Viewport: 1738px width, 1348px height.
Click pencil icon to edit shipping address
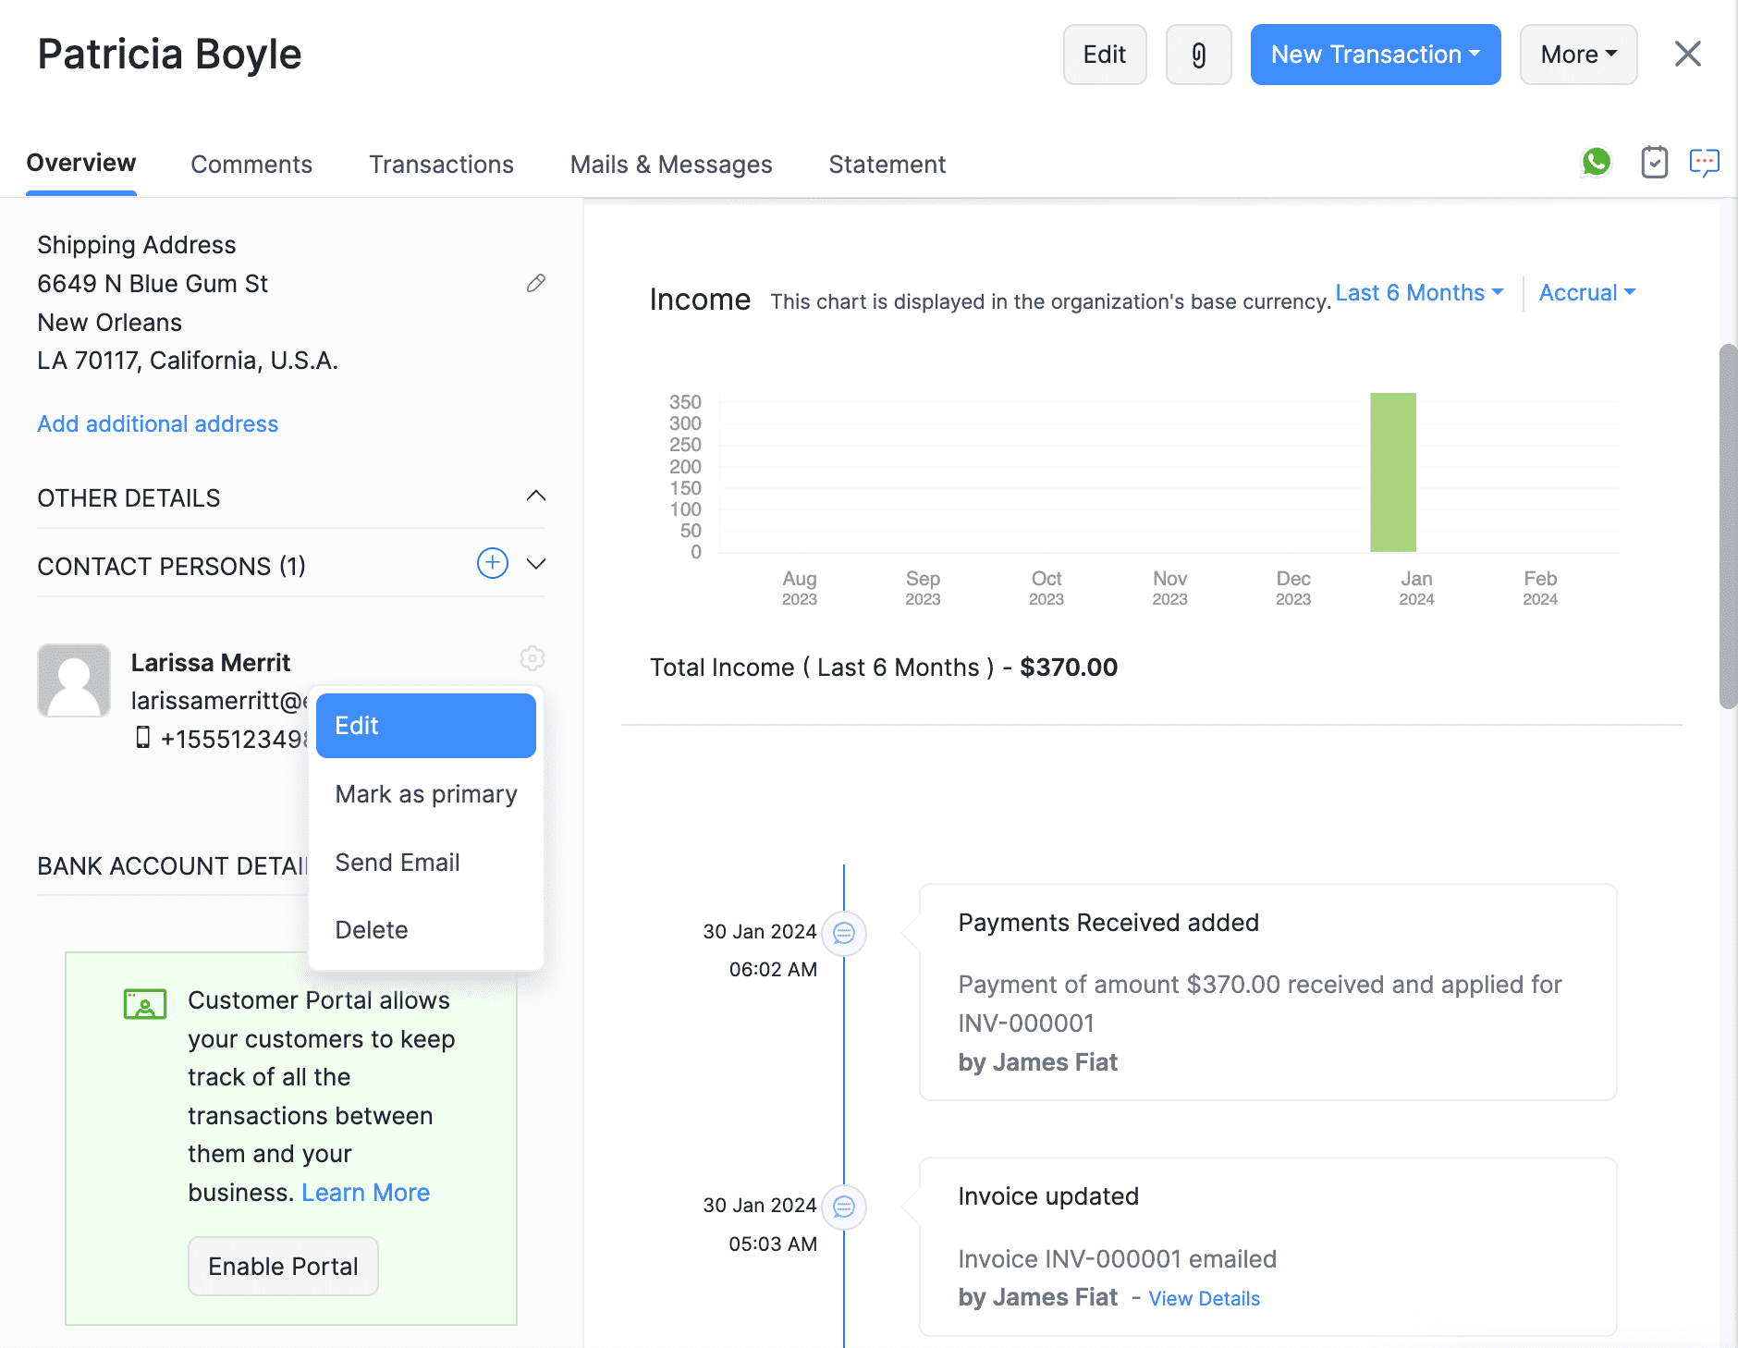point(535,283)
